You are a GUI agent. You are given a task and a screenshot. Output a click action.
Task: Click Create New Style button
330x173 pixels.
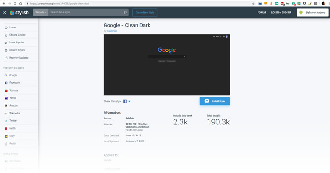tap(145, 13)
